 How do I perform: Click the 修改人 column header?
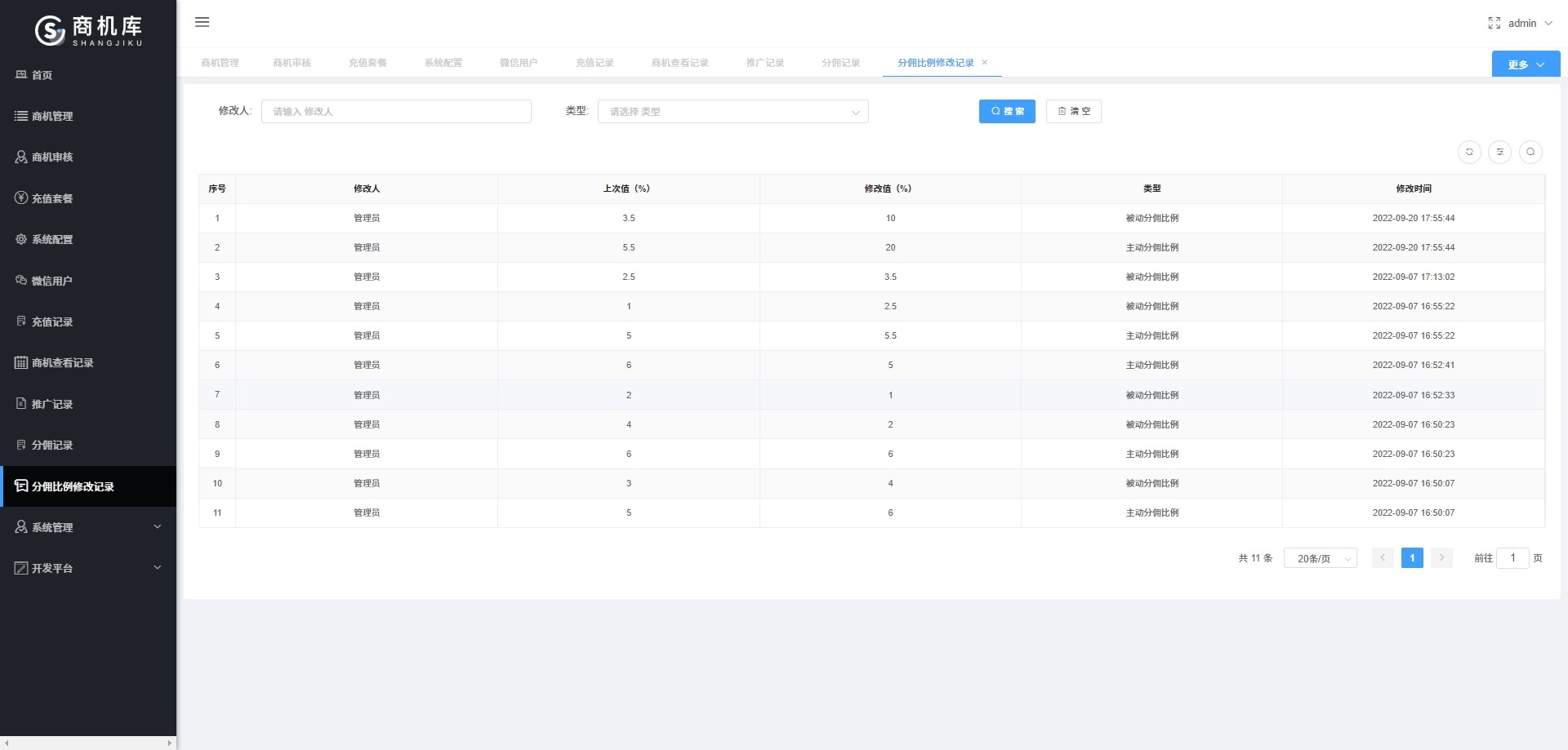point(367,189)
